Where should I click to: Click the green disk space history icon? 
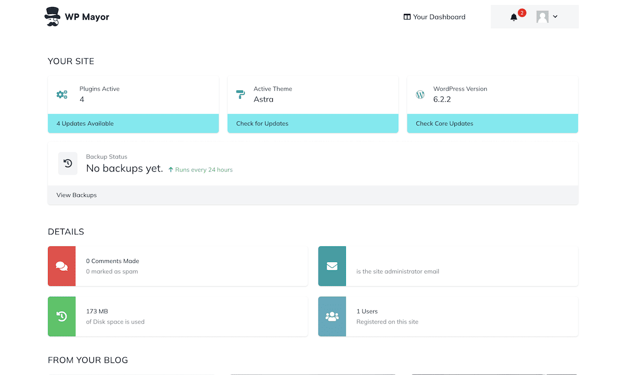click(62, 316)
